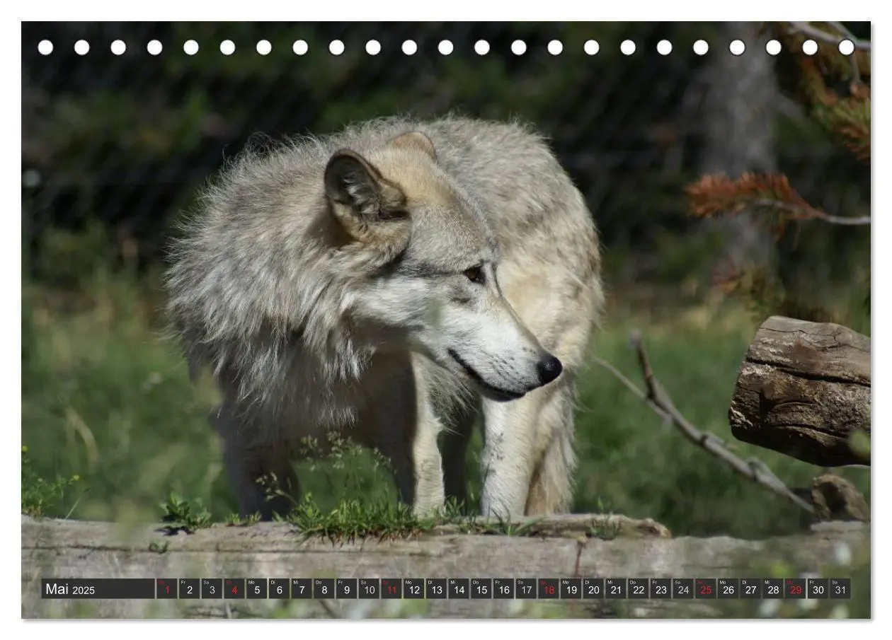Select the red day 4 cell
Viewport: 892px width, 640px height.
[234, 589]
